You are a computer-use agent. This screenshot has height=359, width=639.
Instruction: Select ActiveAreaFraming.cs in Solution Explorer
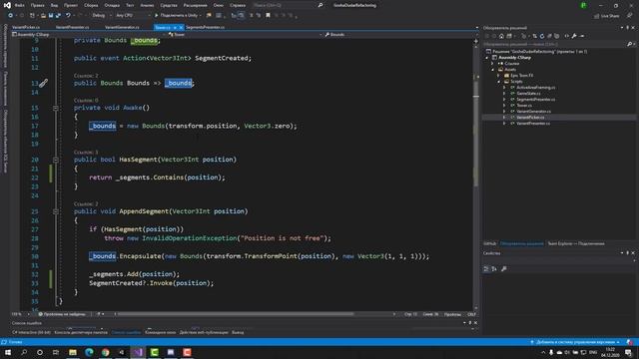tap(535, 87)
